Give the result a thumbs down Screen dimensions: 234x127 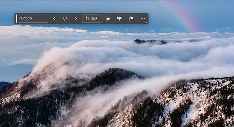(119, 18)
